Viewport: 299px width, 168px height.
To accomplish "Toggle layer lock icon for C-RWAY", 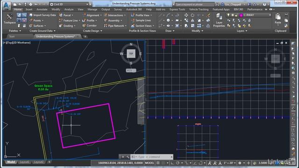I will pyautogui.click(x=236, y=15).
